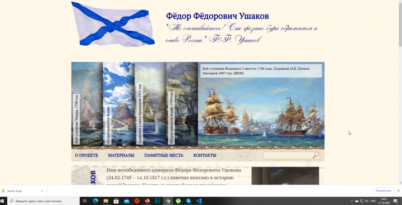402x205 pixels.
Task: Click the paragraph starting Имя непобедимого адмирала
Action: click(x=174, y=176)
